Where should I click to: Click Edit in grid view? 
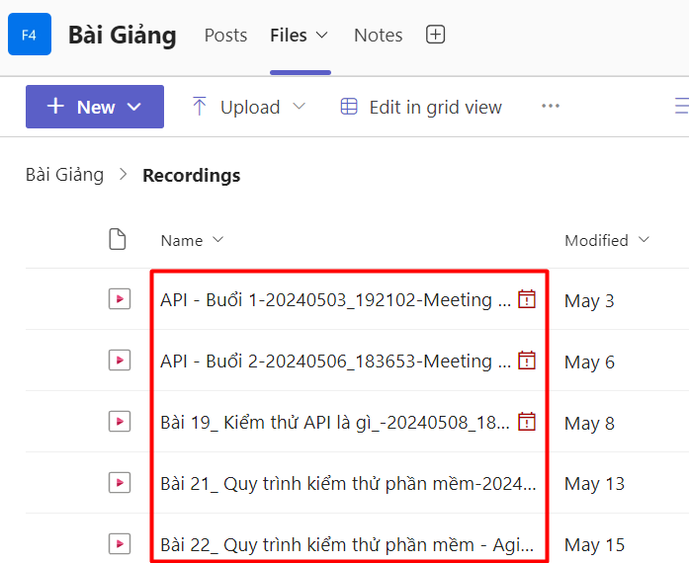click(421, 107)
